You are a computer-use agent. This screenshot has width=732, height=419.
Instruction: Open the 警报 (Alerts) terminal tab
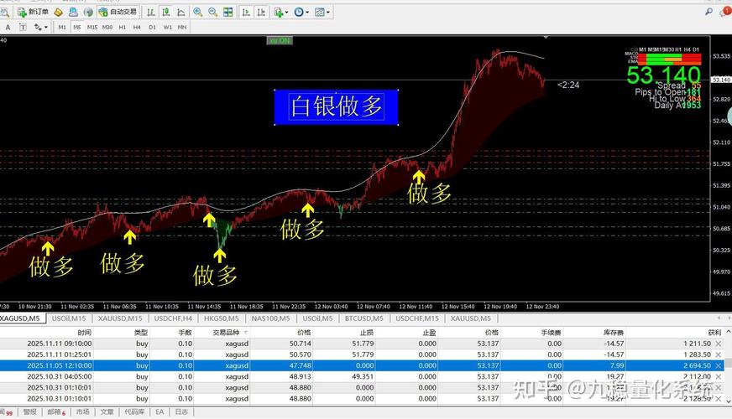pyautogui.click(x=30, y=412)
